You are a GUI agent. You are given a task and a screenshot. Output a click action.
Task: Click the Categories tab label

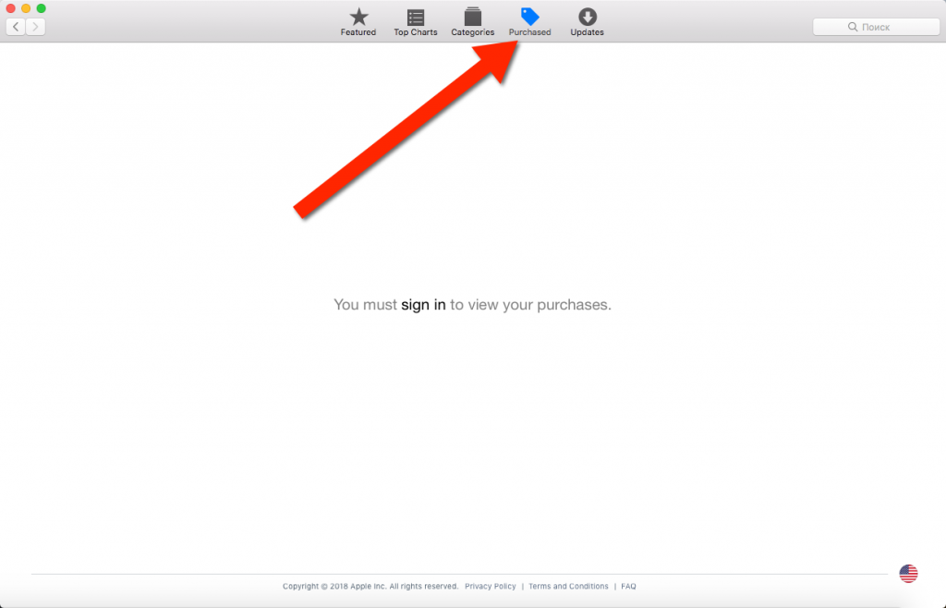point(473,32)
